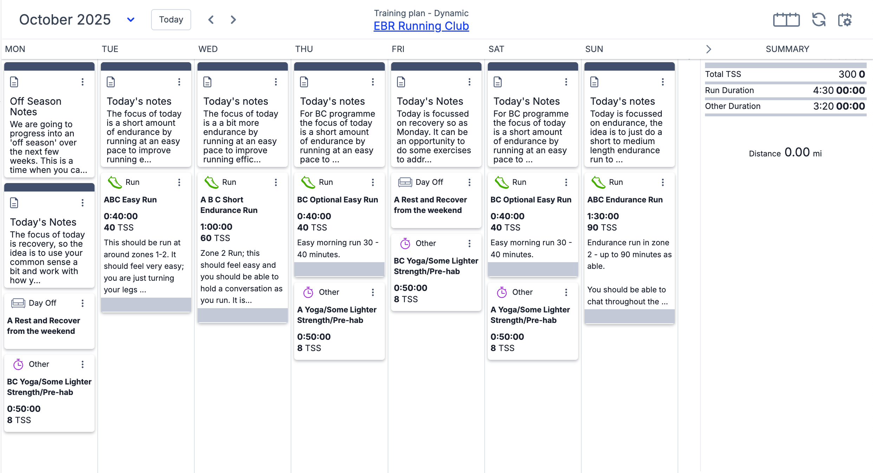Go to the previous week arrow
This screenshot has width=873, height=473.
(x=211, y=20)
